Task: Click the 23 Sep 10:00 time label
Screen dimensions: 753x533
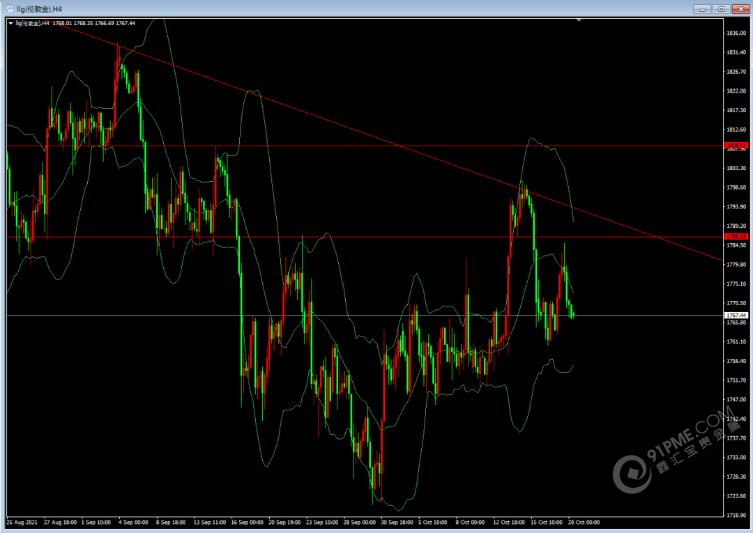Action: tap(322, 522)
